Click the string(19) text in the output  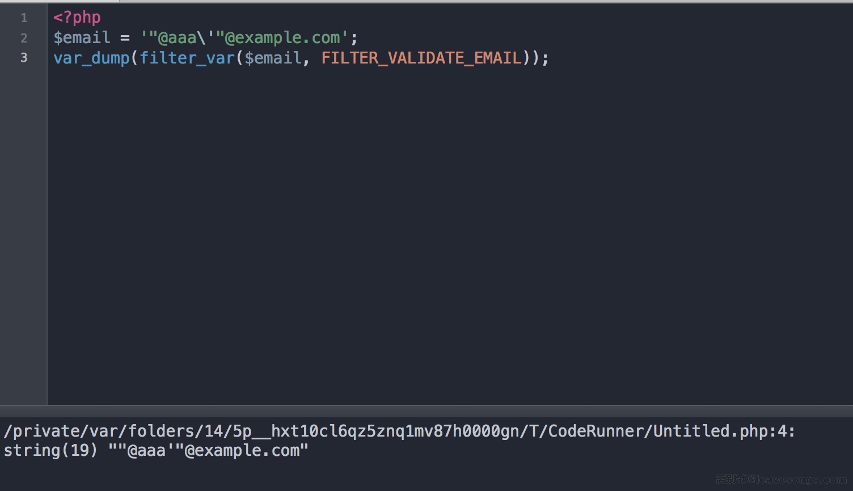(x=50, y=451)
